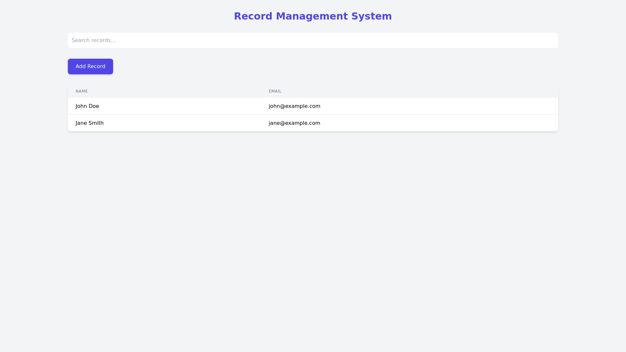Click the email cell of first record
This screenshot has width=626, height=352.
coord(294,106)
